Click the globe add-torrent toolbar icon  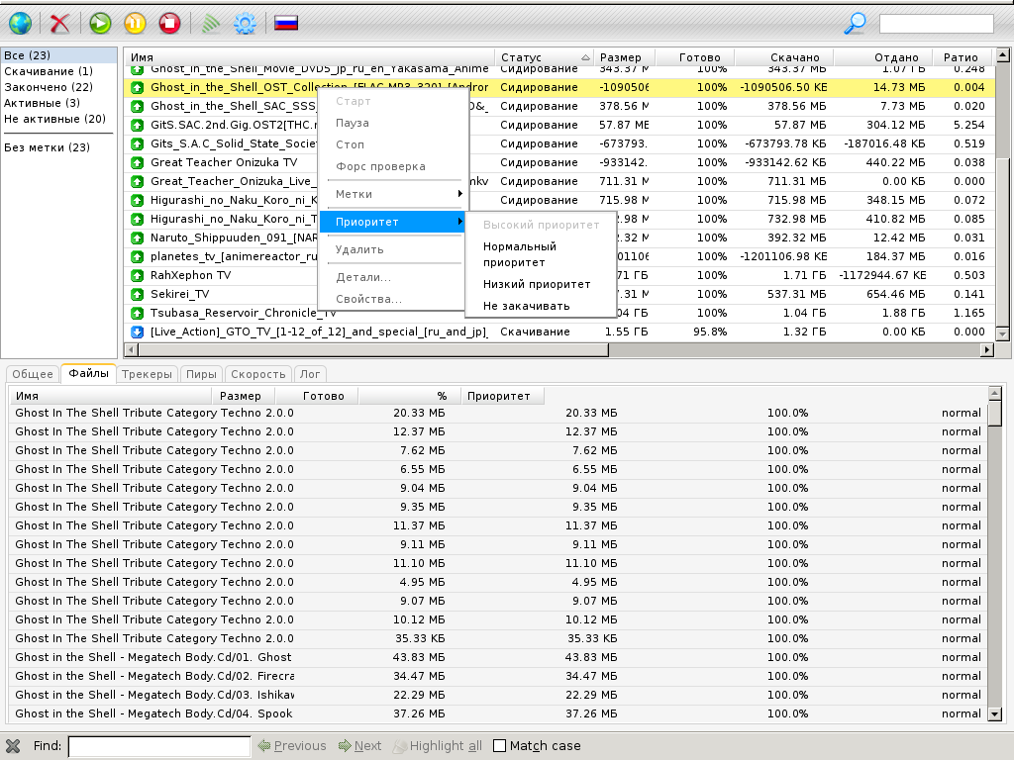point(20,24)
